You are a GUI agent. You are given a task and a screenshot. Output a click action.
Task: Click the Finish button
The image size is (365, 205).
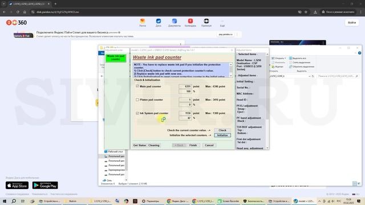coord(193,145)
